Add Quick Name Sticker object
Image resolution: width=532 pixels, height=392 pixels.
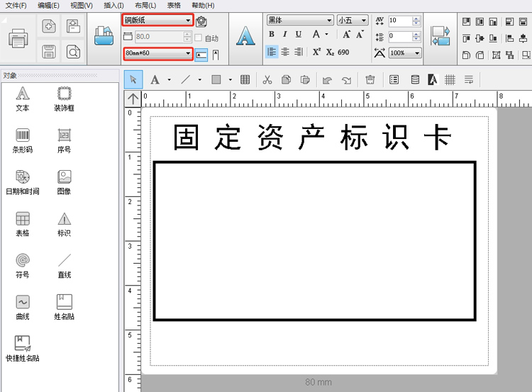[23, 349]
